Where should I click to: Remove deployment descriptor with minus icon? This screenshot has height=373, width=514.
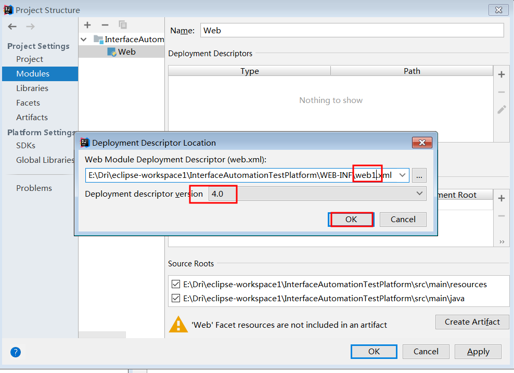(x=501, y=92)
